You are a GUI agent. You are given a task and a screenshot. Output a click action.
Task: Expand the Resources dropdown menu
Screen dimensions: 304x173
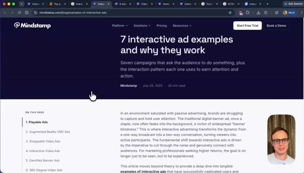click(x=182, y=26)
